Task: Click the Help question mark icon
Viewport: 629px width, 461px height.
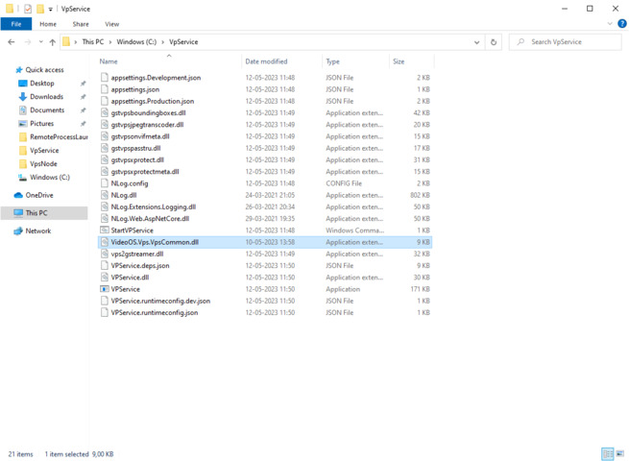Action: [621, 24]
